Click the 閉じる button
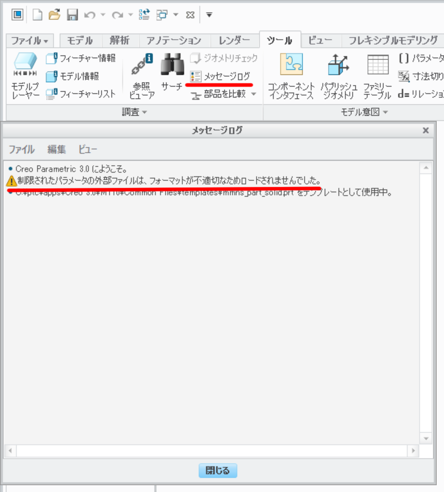Screen dimensions: 444x492 (218, 470)
